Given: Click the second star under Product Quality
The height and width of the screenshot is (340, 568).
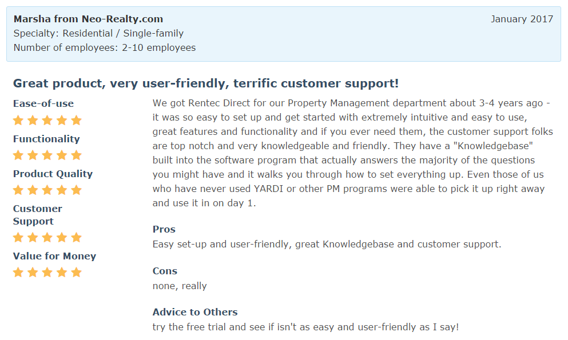Looking at the screenshot, I should point(33,190).
